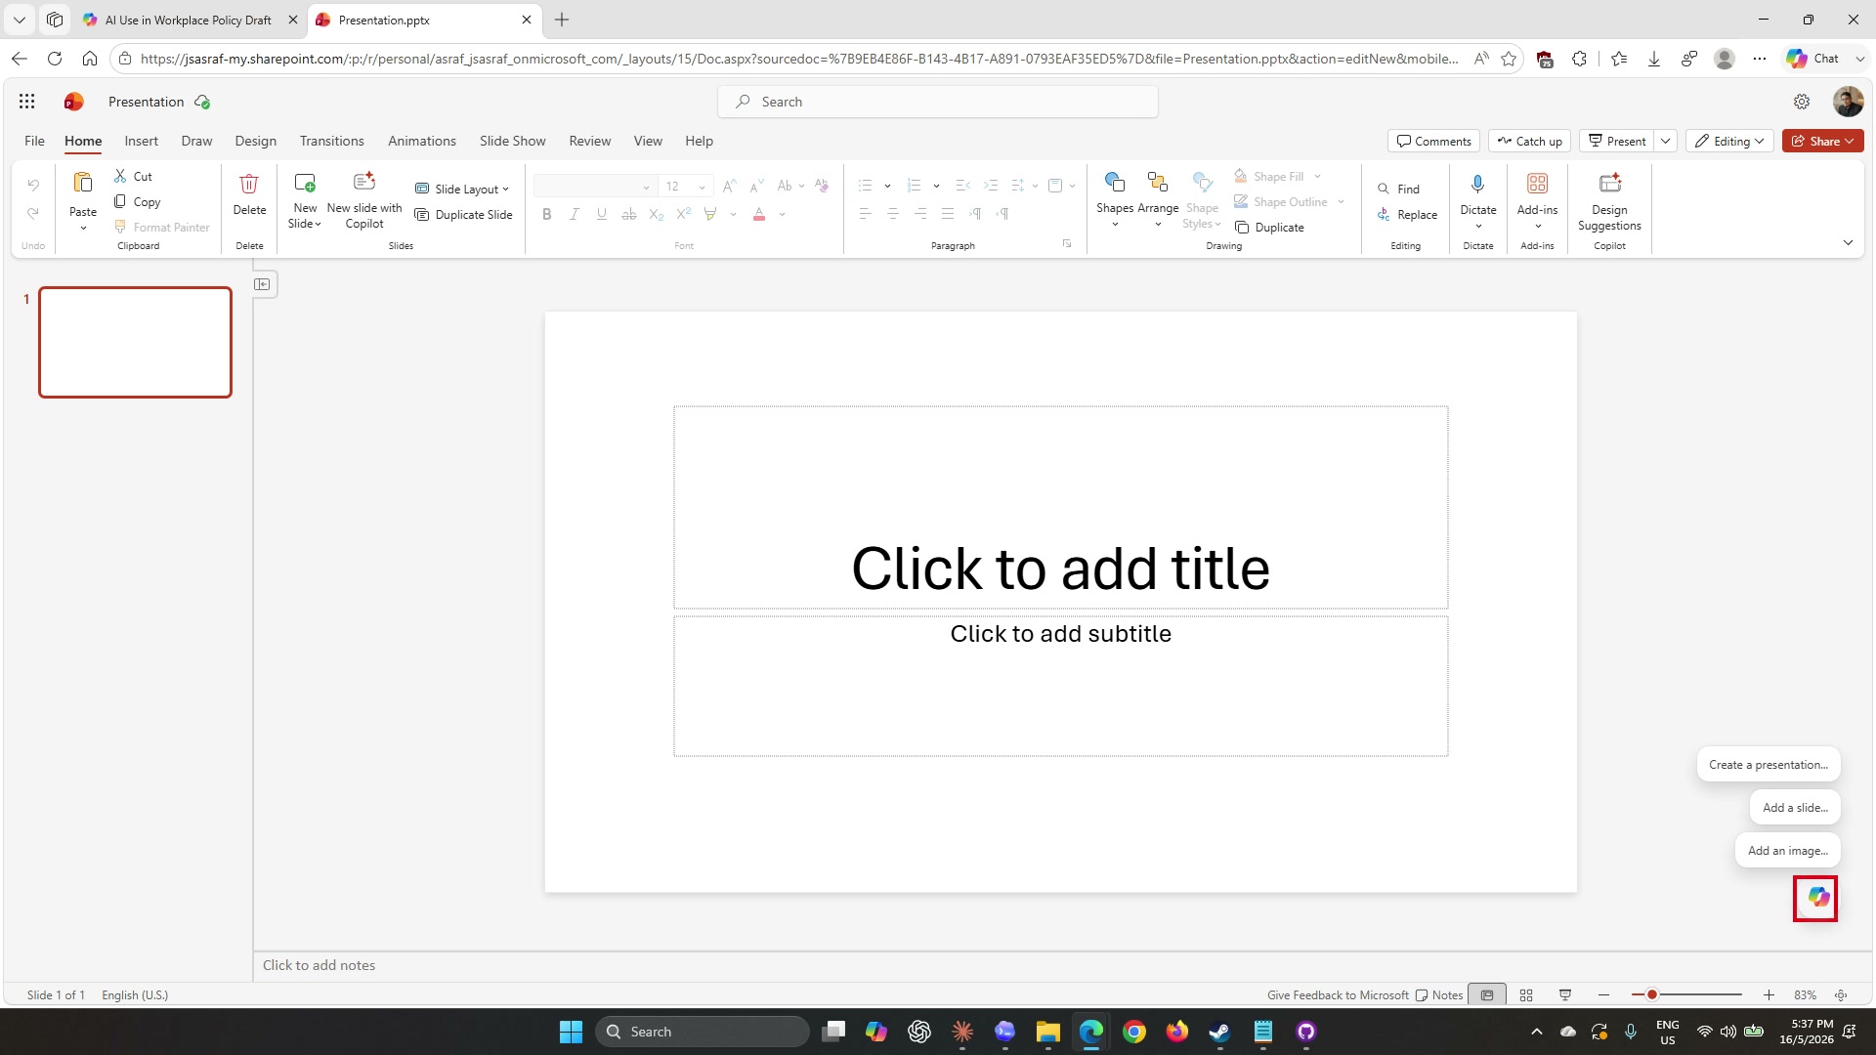Click the font color red A swatch
1876x1055 pixels.
(x=759, y=214)
